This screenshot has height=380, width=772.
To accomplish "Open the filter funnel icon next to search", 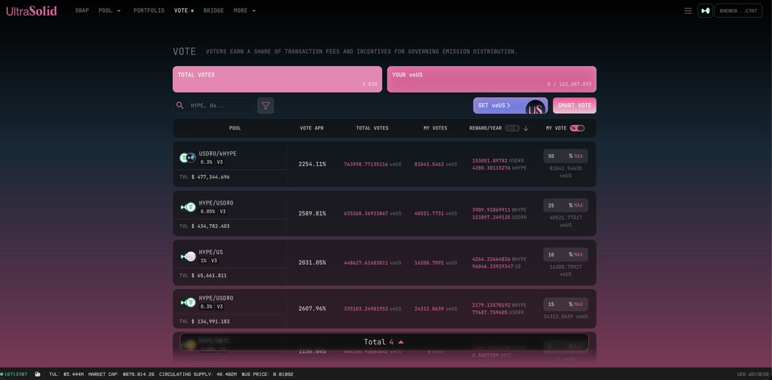I will pos(265,105).
